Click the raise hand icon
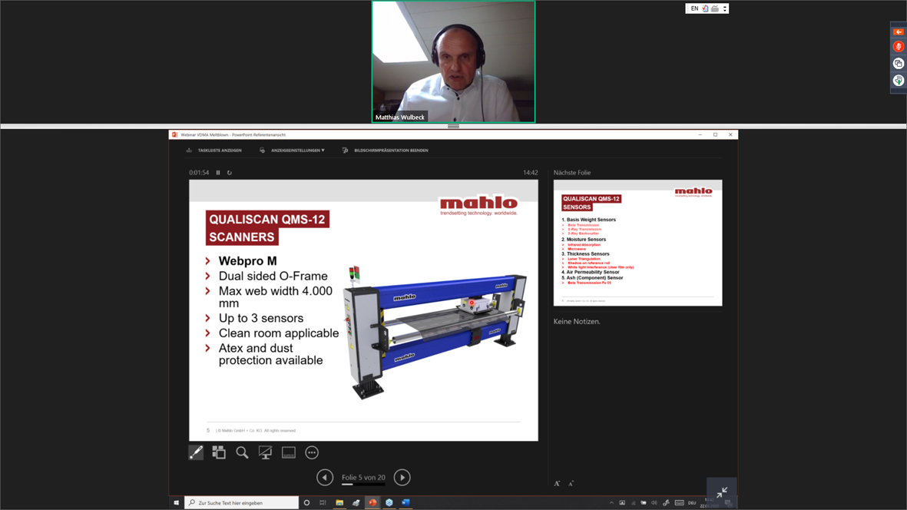This screenshot has width=907, height=510. point(899,81)
